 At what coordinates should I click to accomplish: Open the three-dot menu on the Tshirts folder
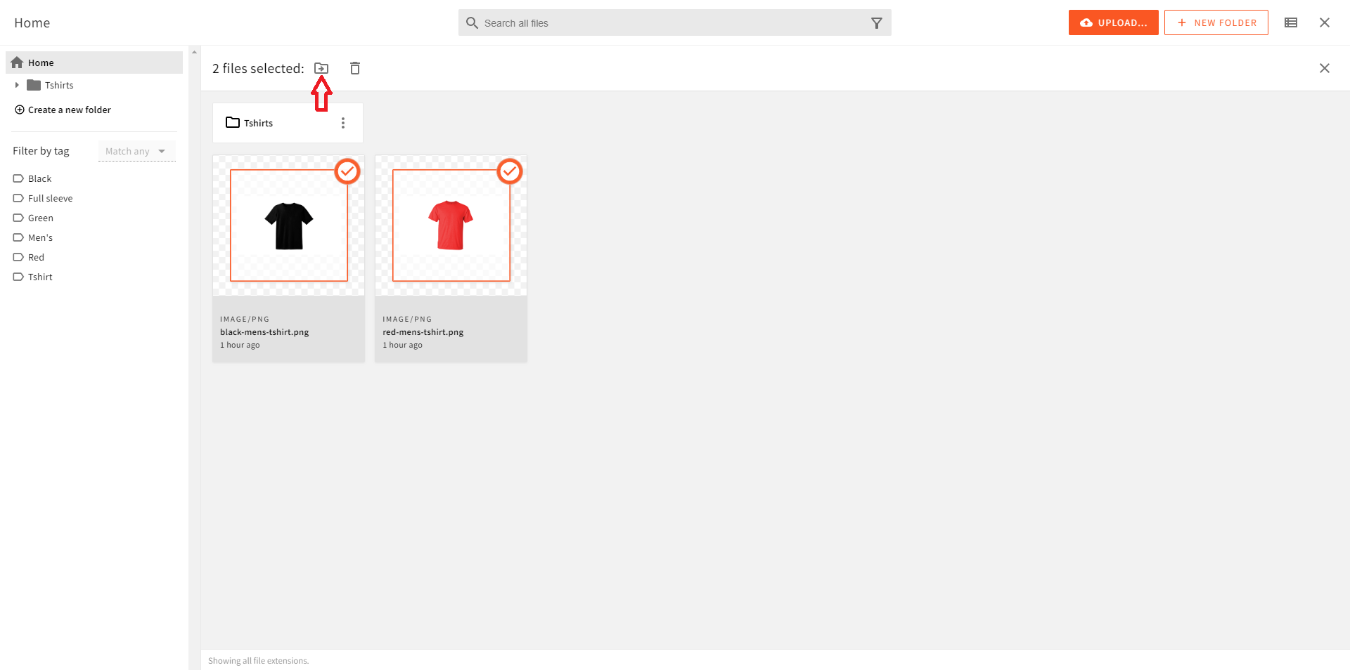pos(343,122)
